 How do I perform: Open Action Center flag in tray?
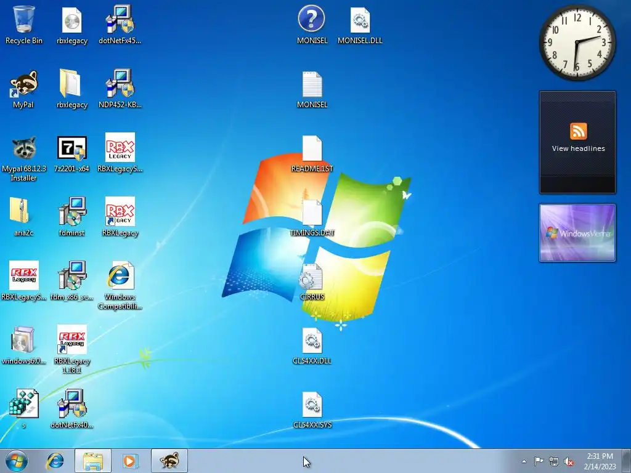click(539, 461)
